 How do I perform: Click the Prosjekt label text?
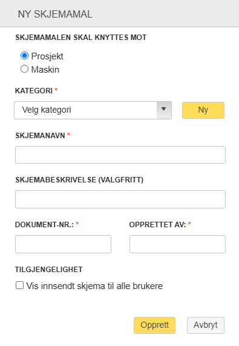click(x=47, y=56)
